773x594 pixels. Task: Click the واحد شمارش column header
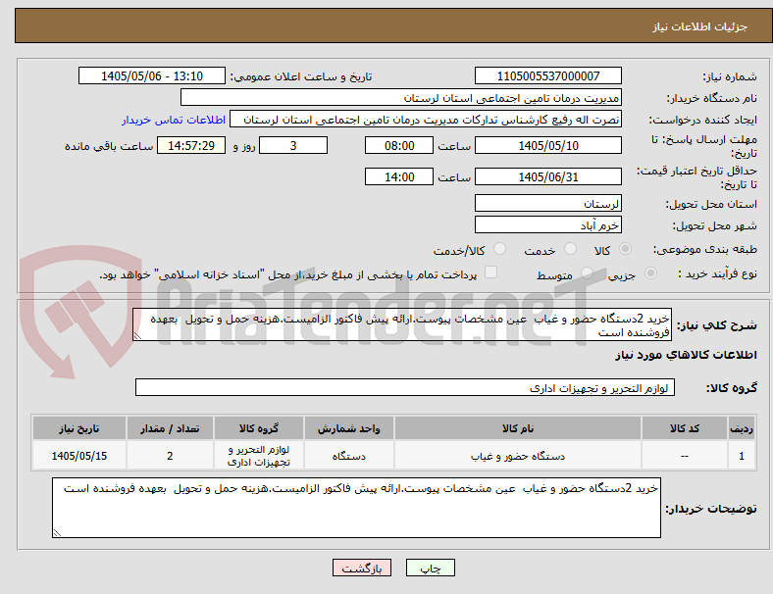[349, 428]
